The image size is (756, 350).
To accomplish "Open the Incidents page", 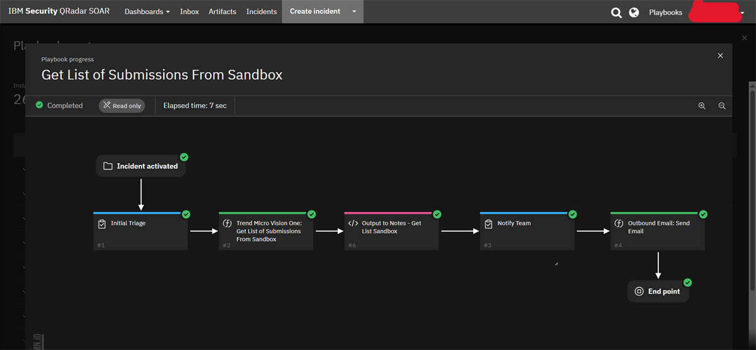I will (x=261, y=11).
